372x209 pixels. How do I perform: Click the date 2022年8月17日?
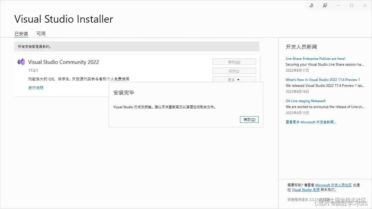click(297, 71)
